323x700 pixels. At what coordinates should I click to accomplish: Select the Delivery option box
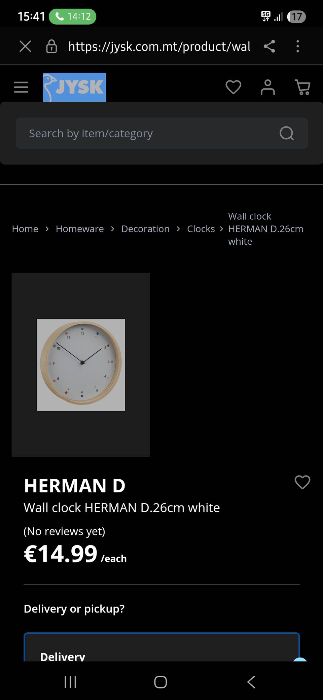161,647
